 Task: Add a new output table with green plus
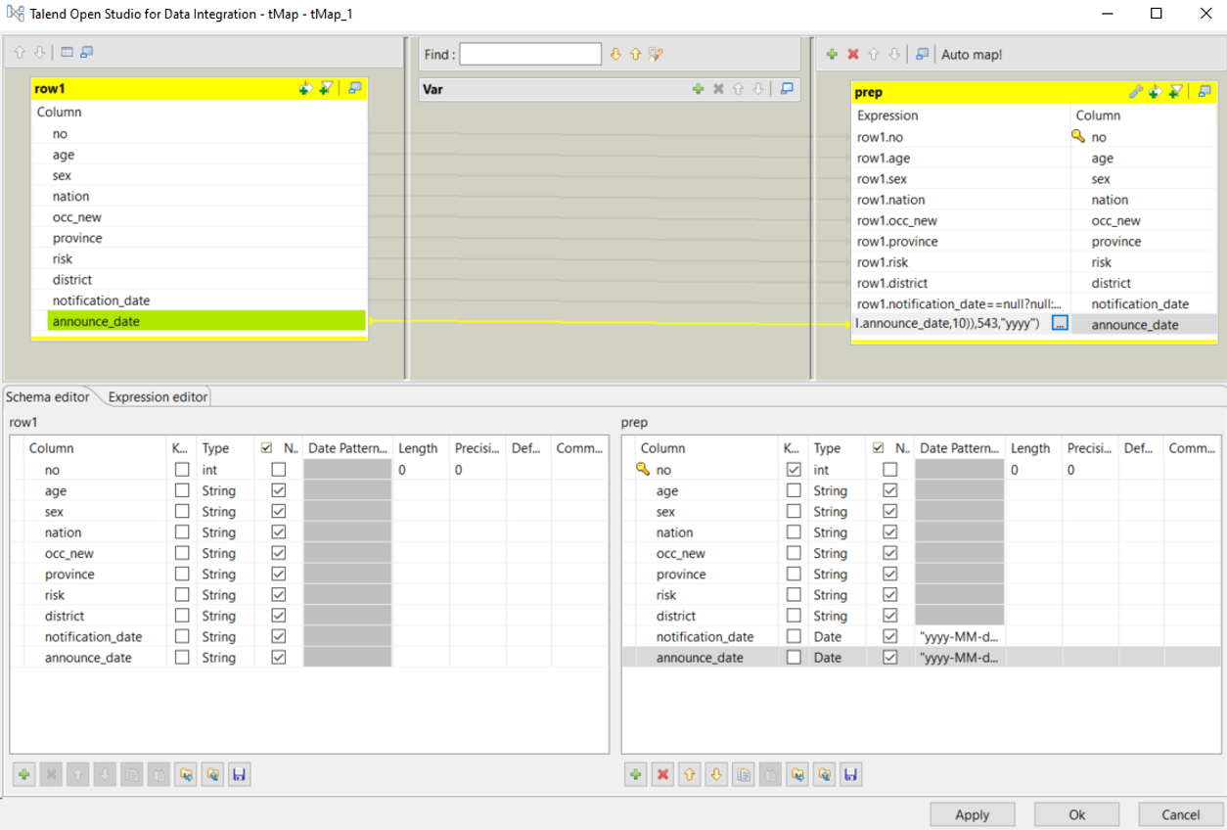click(831, 54)
